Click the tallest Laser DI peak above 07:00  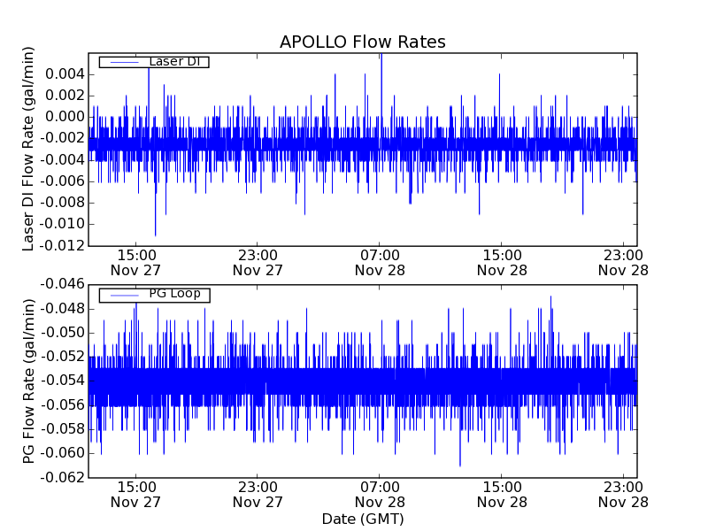click(x=381, y=57)
